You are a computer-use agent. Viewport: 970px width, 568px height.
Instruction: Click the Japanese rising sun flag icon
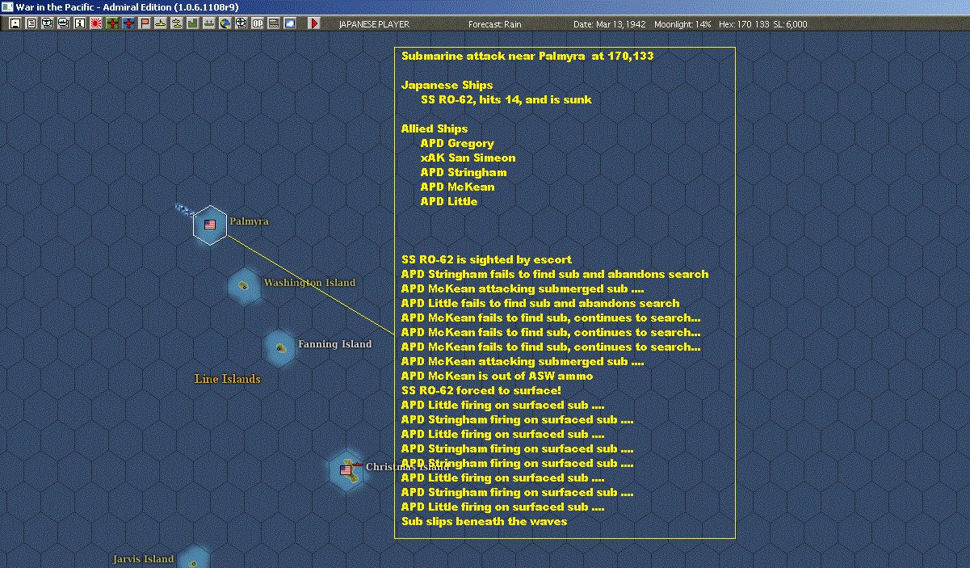96,23
